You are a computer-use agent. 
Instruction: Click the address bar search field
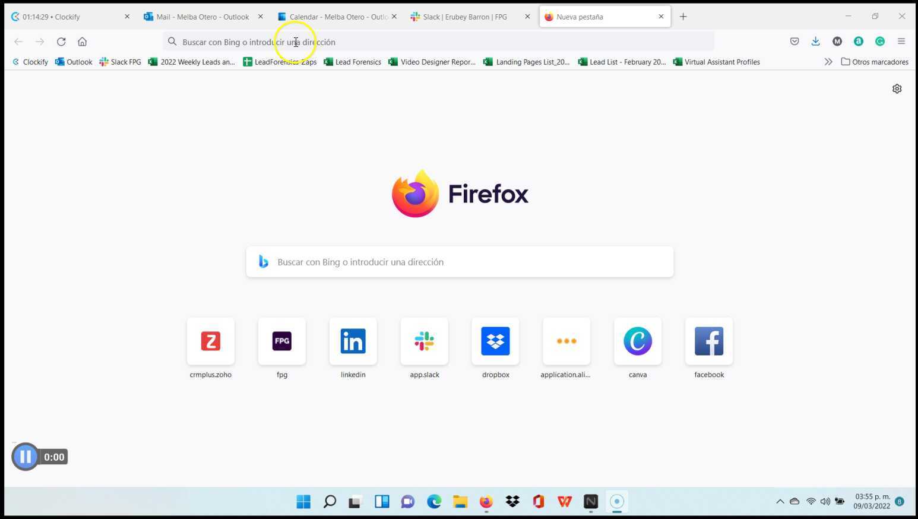(438, 42)
